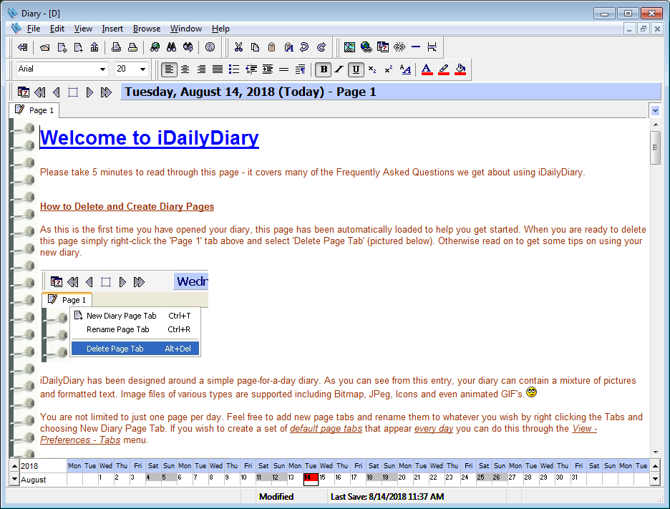The width and height of the screenshot is (670, 509).
Task: Enable the bulleted list style
Action: click(x=234, y=69)
